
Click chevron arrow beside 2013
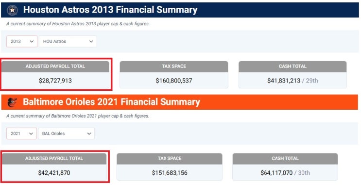point(32,41)
